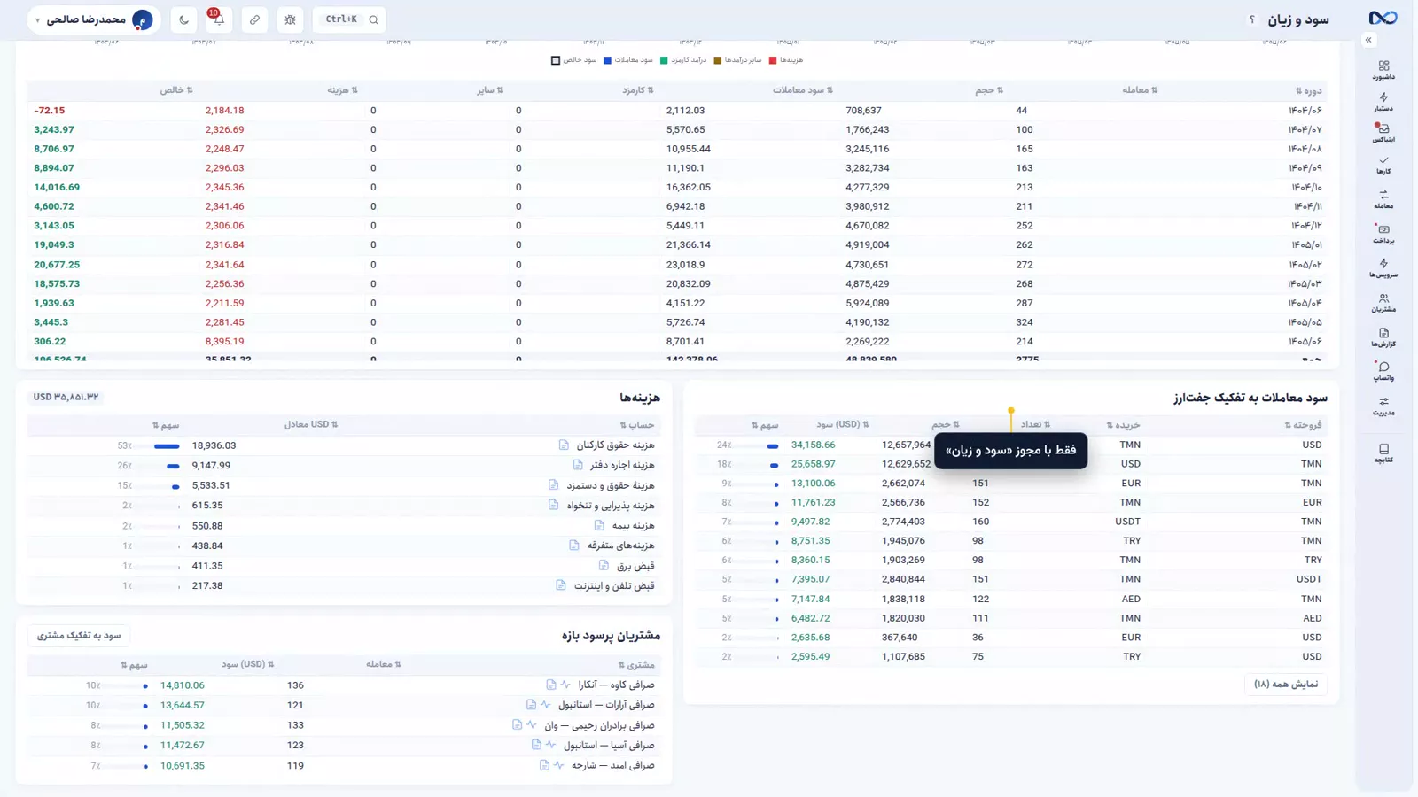Open کتابچه (Handbook) in the sidebar

point(1383,453)
